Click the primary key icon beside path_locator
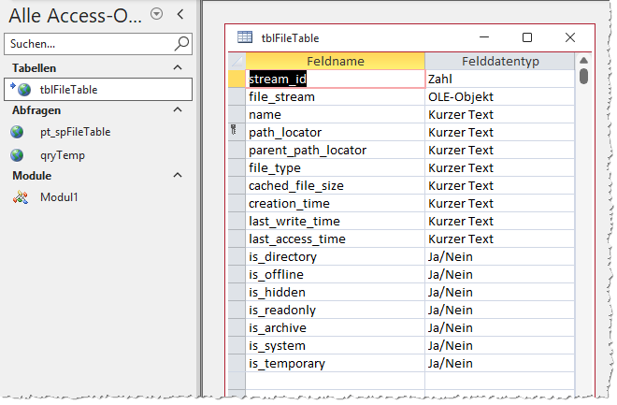 tap(237, 132)
